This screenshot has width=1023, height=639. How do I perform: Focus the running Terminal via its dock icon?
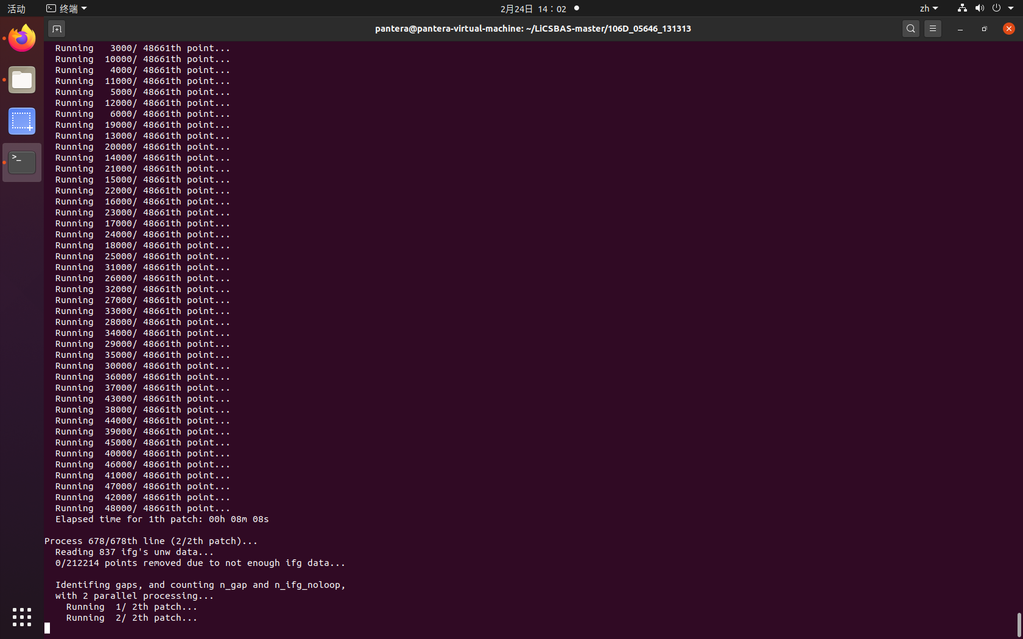21,162
